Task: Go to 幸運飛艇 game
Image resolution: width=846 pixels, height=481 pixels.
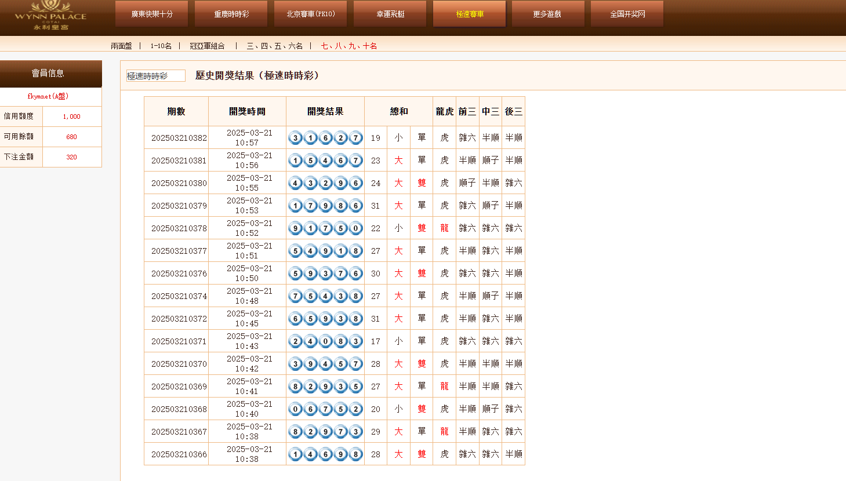Action: pos(390,14)
